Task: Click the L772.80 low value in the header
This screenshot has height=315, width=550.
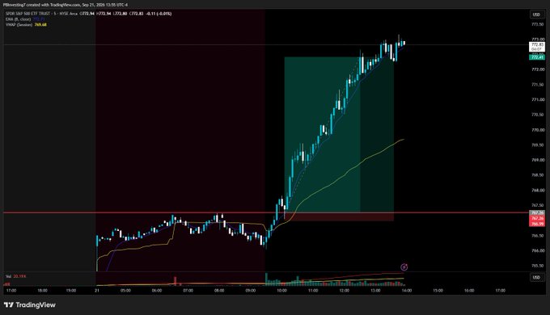Action: 120,14
